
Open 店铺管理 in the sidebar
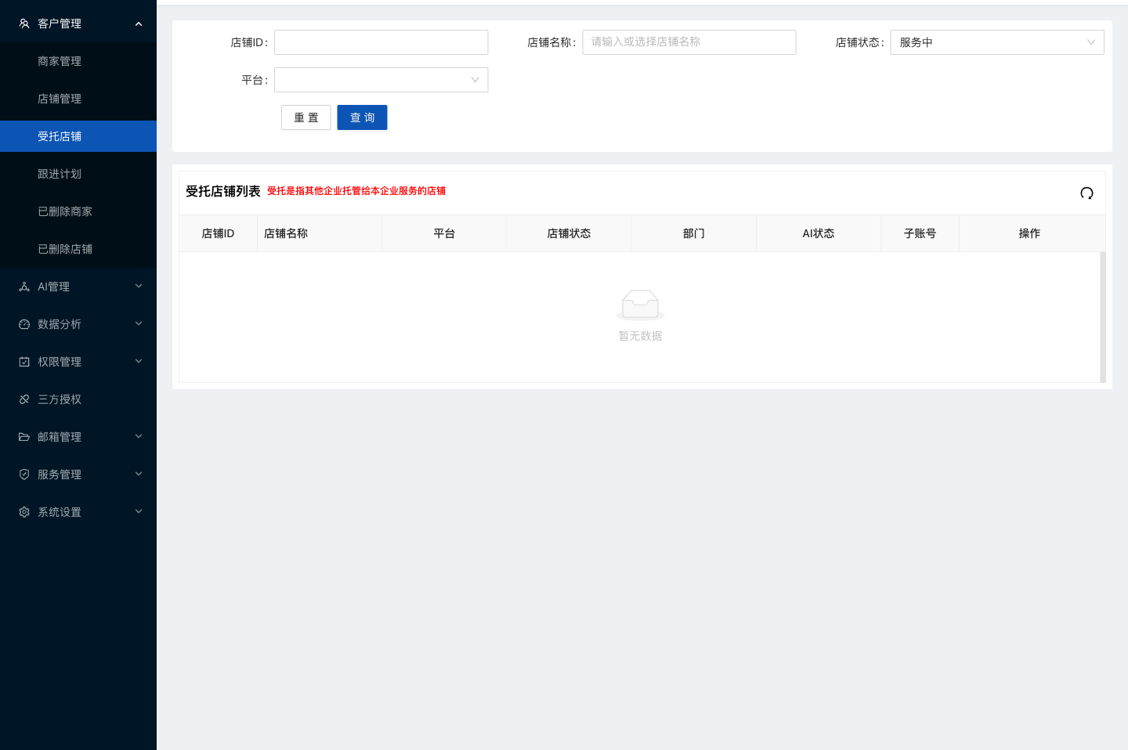click(x=78, y=99)
